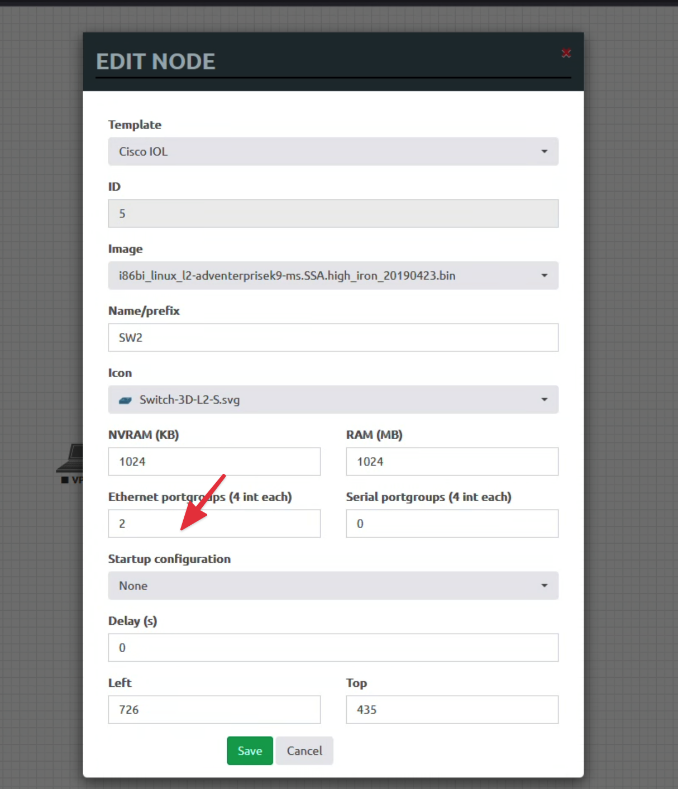The image size is (678, 789).
Task: Cancel editing the node
Action: [304, 750]
